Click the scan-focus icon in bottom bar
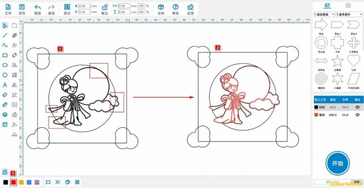Screen dimensions: 364x188 (x=58, y=182)
